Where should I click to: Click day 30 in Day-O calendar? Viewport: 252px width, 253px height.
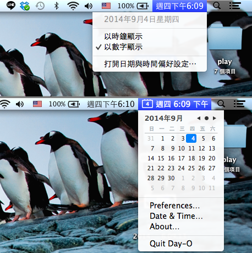pyautogui.click(x=171, y=178)
